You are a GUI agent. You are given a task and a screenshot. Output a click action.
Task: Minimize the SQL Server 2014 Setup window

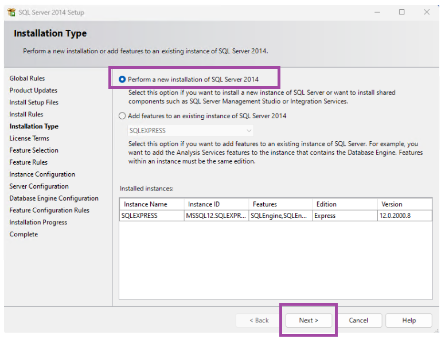click(377, 12)
